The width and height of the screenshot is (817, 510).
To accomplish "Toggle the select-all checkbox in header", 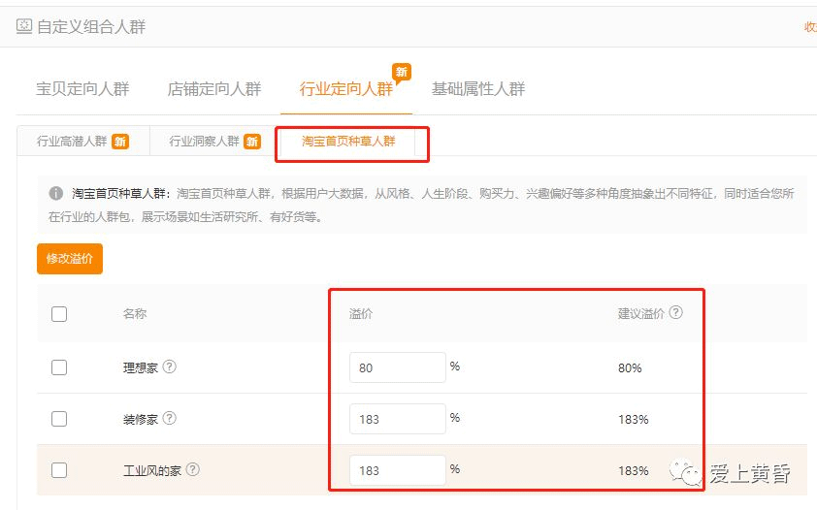I will tap(59, 314).
